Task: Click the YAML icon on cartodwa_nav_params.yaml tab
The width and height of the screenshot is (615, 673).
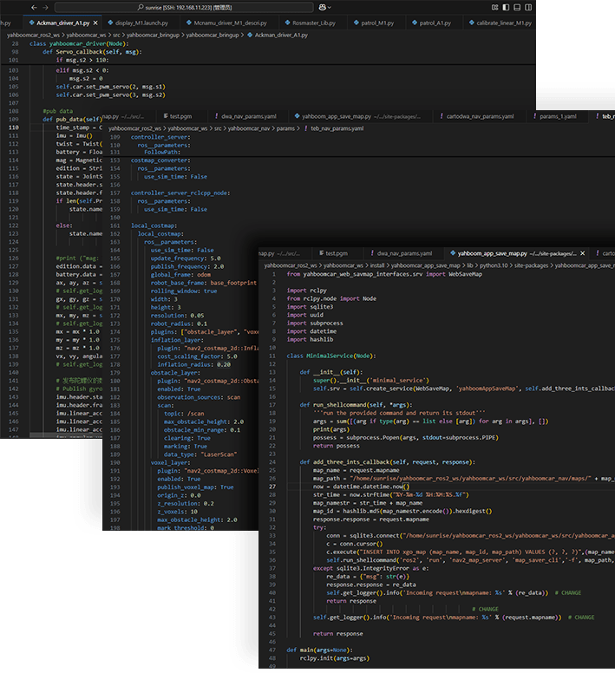Action: 442,115
